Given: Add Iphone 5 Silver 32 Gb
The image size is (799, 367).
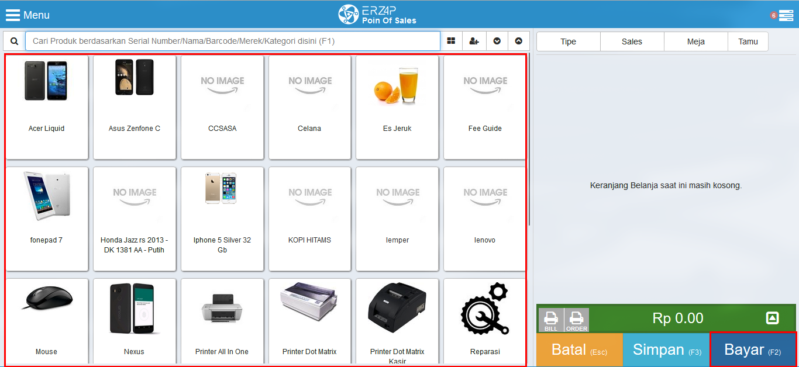Looking at the screenshot, I should (x=222, y=219).
